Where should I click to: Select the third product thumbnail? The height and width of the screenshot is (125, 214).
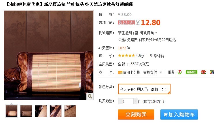click(x=41, y=111)
